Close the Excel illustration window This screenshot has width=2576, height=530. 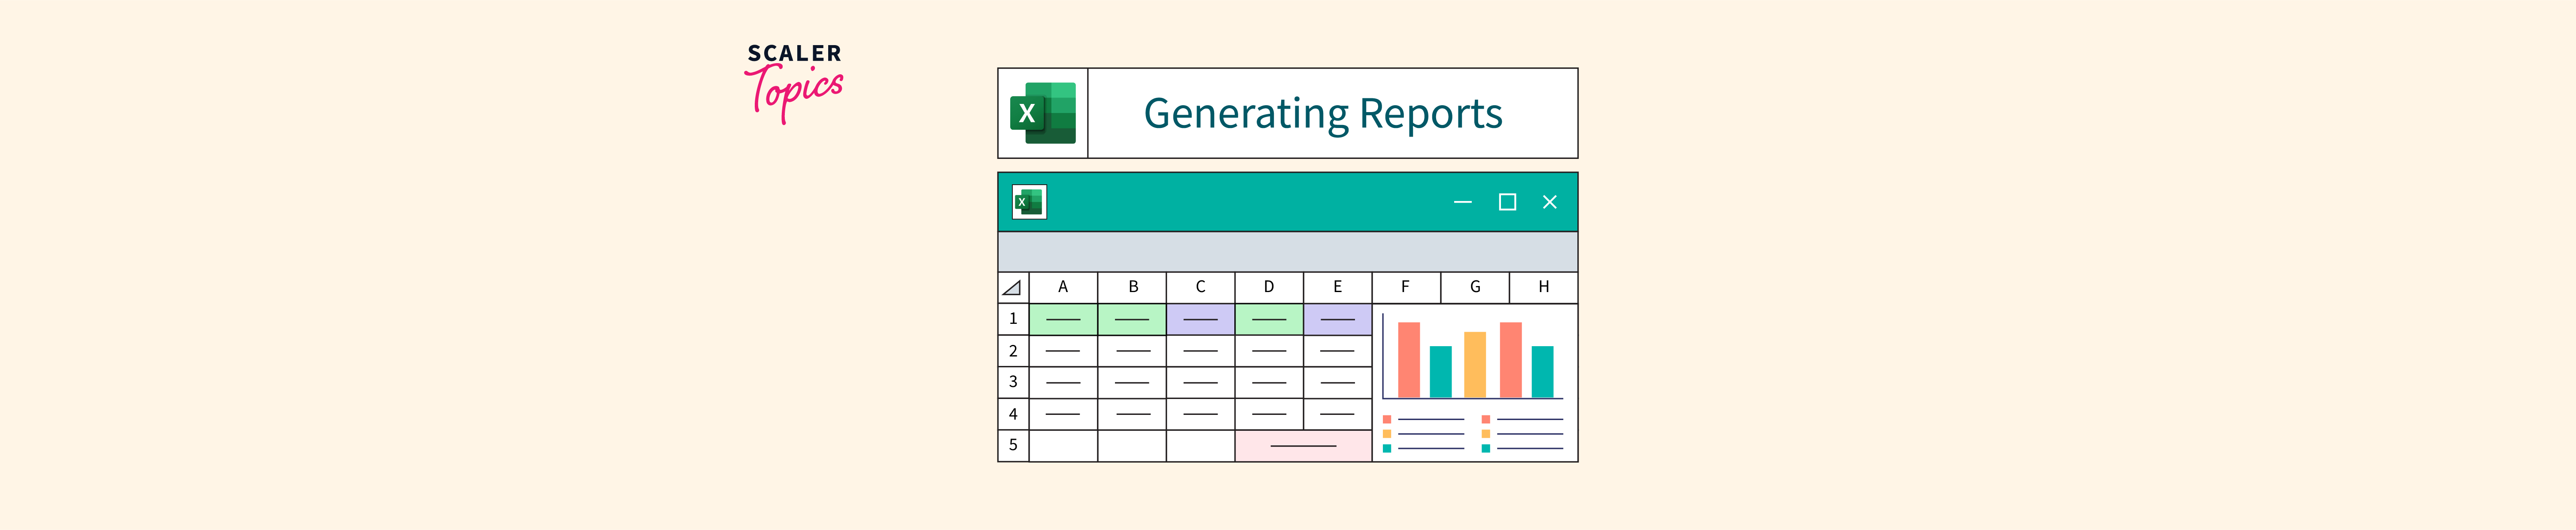[1549, 202]
